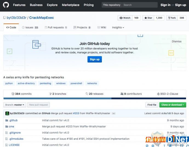This screenshot has width=189, height=147.
Task: Open the Pricing page
Action: (x=88, y=5)
